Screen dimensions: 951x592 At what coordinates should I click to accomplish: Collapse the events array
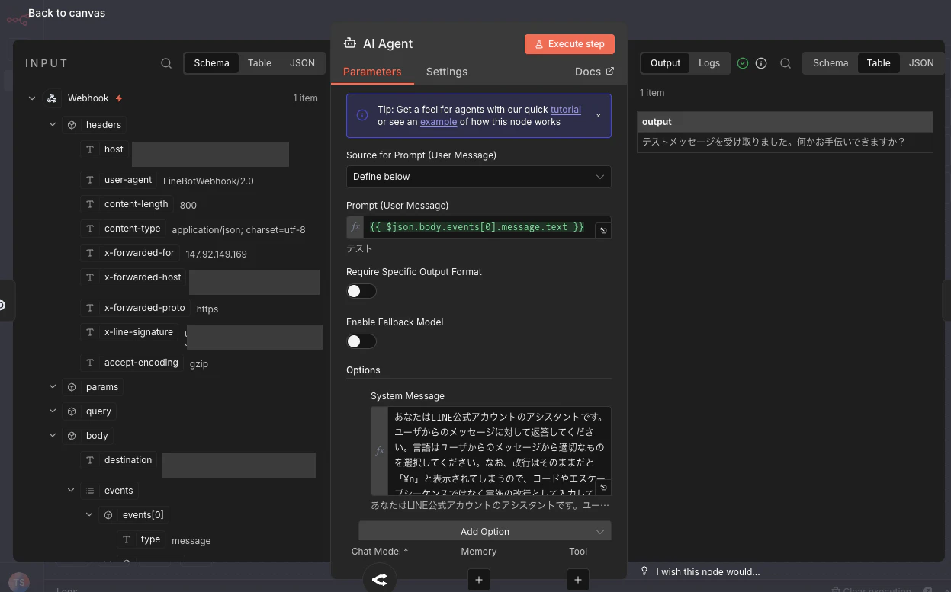[71, 490]
